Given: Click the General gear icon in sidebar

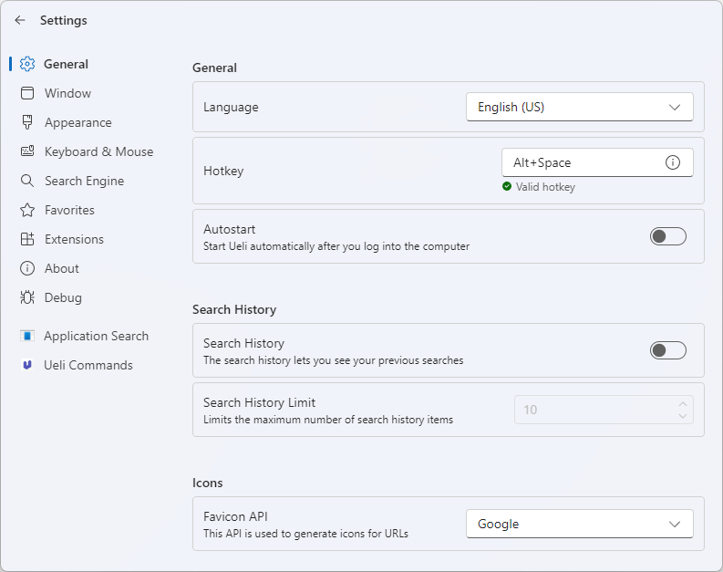Looking at the screenshot, I should (x=27, y=64).
